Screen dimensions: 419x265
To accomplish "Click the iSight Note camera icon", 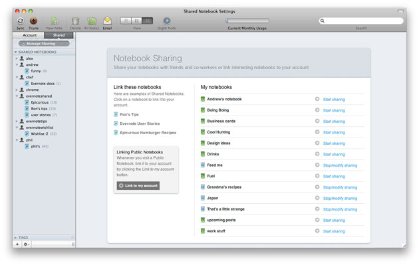I will coord(166,21).
